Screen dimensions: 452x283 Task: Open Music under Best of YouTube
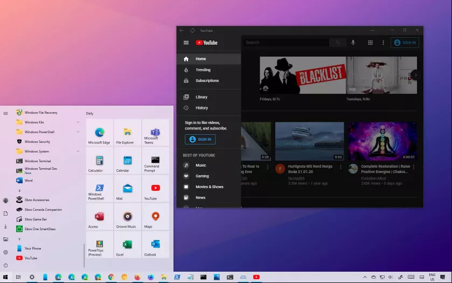(208, 165)
